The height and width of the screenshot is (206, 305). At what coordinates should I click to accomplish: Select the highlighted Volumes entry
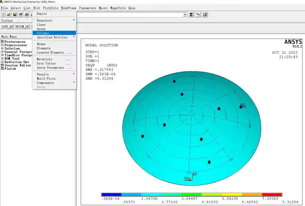[x=54, y=33]
